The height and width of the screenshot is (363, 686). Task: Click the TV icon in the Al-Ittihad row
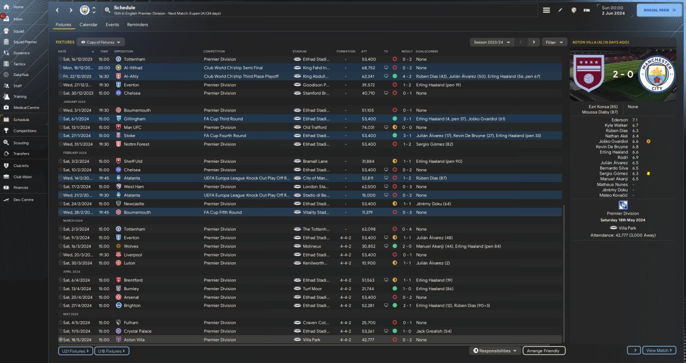coord(386,68)
